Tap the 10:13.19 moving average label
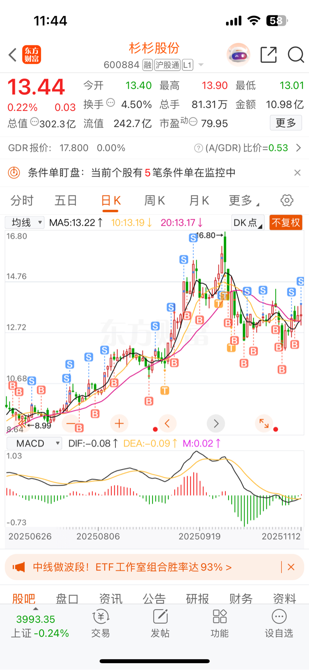 132,222
